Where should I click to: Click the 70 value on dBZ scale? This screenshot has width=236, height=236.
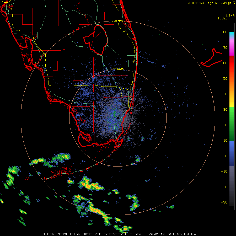[x=225, y=47]
